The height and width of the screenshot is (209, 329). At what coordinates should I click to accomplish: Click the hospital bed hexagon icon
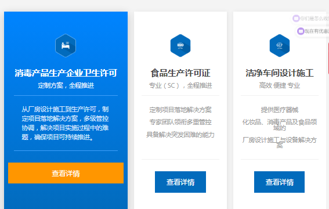[x=66, y=45]
